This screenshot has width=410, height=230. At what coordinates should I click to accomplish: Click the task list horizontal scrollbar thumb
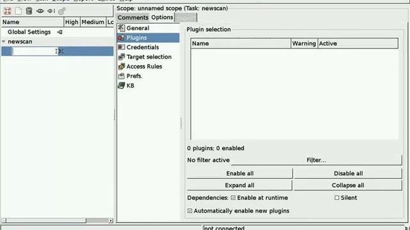46,220
